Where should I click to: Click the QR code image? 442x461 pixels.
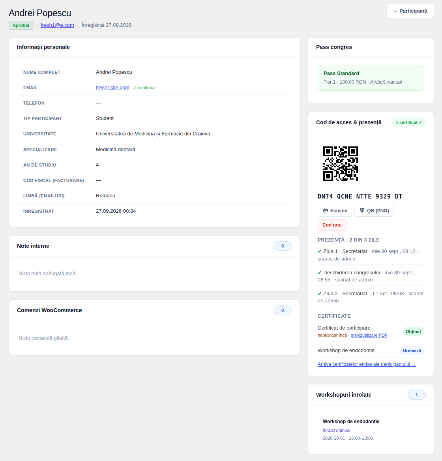pos(340,164)
